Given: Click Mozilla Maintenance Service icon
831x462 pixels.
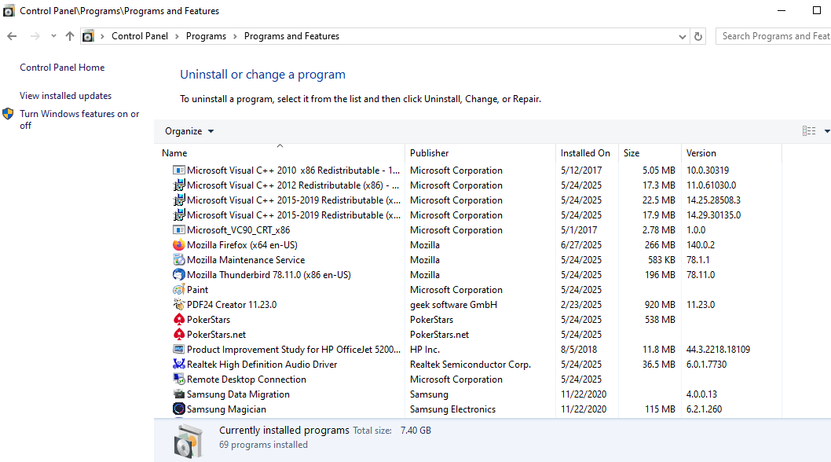Looking at the screenshot, I should click(x=178, y=260).
